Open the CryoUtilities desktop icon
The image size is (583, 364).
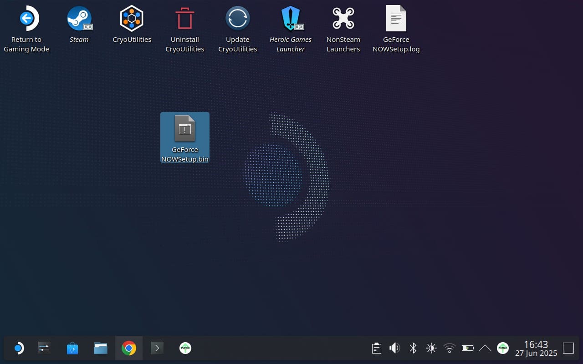click(x=132, y=19)
